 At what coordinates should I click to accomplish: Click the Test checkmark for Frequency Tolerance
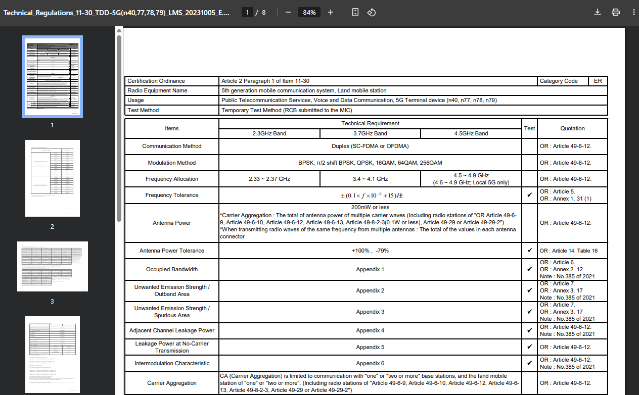pyautogui.click(x=529, y=195)
